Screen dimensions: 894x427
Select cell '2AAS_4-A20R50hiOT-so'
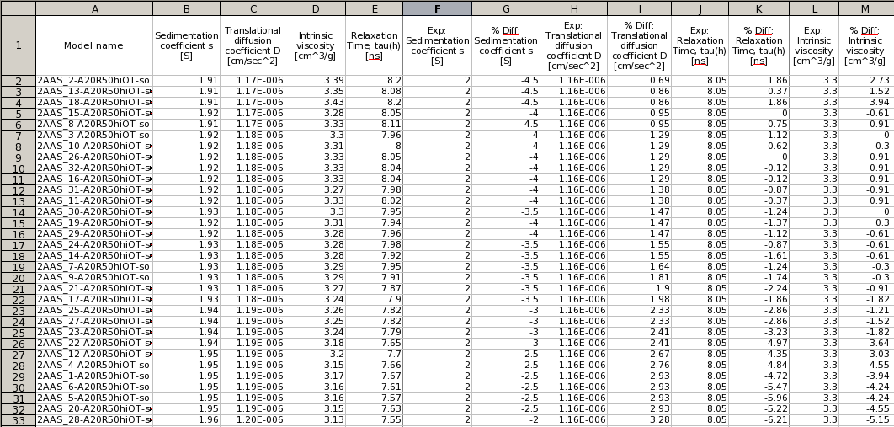pyautogui.click(x=94, y=366)
